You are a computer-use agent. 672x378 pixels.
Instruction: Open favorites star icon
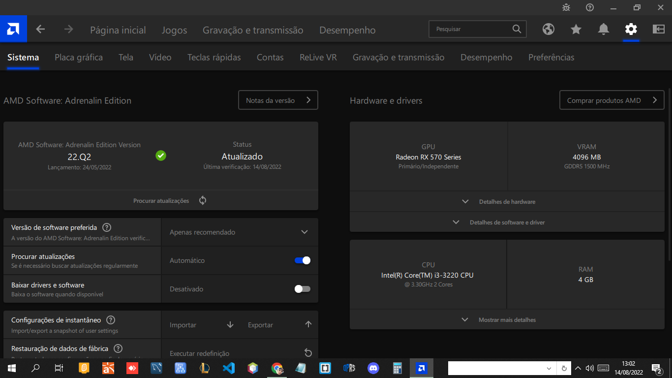(x=576, y=29)
